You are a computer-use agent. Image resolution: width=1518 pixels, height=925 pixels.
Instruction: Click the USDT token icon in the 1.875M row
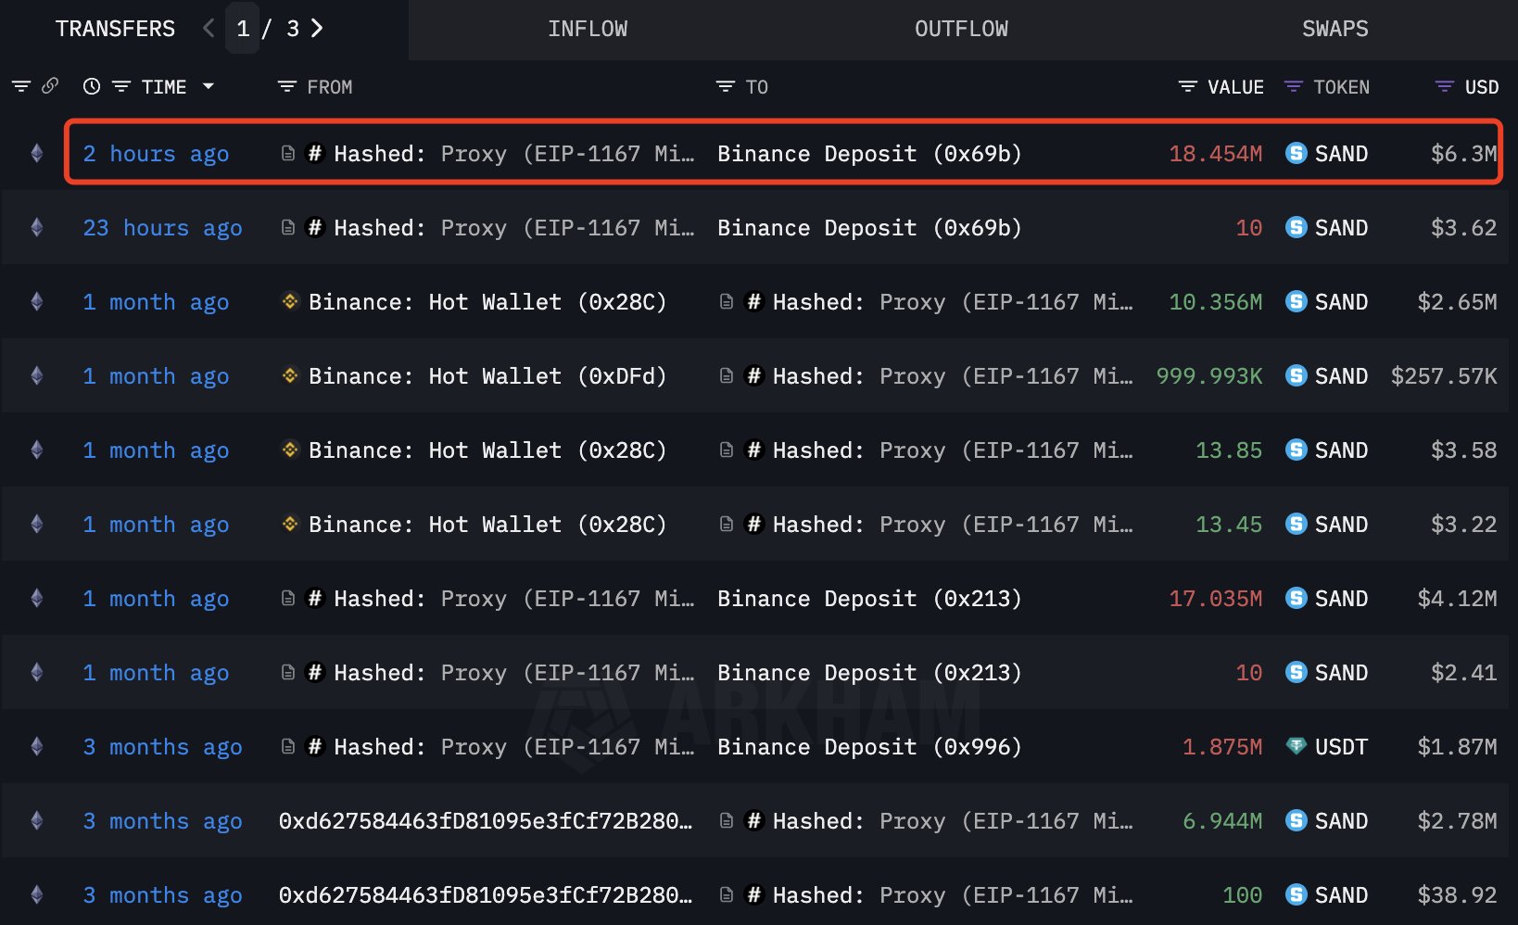click(x=1297, y=746)
